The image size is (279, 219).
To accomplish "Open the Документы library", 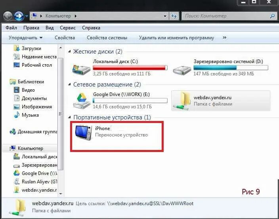I will point(34,98).
